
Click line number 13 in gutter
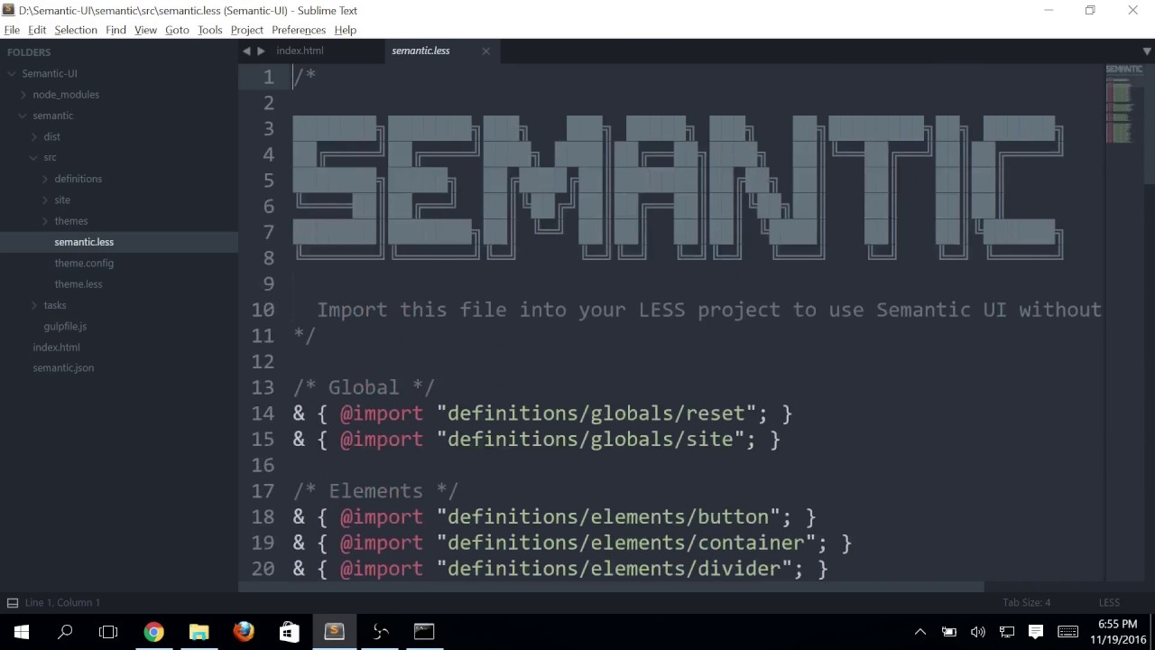pyautogui.click(x=263, y=387)
